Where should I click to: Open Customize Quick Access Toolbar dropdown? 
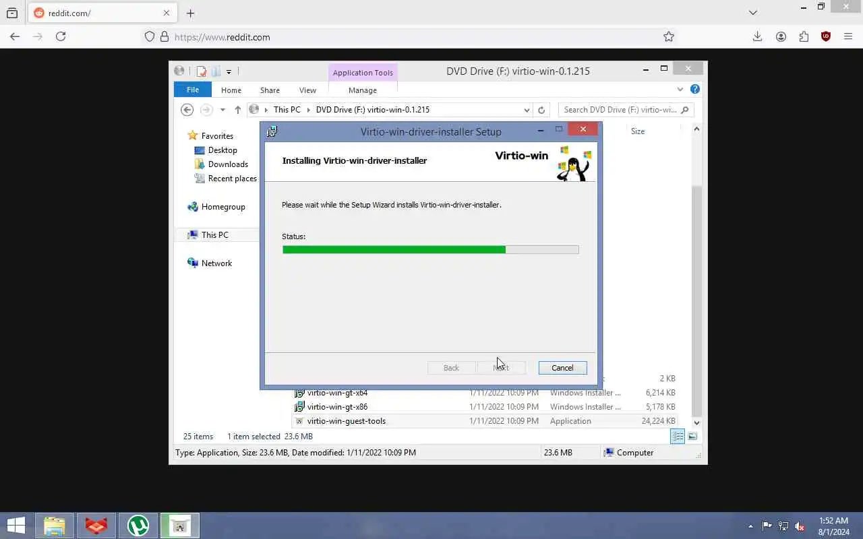[x=229, y=71]
